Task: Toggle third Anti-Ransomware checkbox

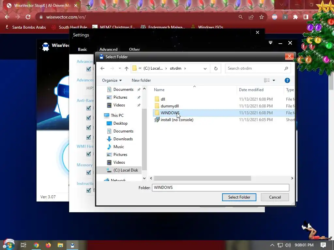Action: [89, 128]
